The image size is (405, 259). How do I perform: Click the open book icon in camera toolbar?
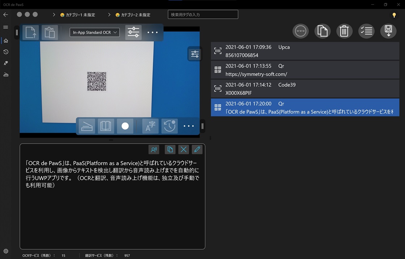(x=106, y=126)
